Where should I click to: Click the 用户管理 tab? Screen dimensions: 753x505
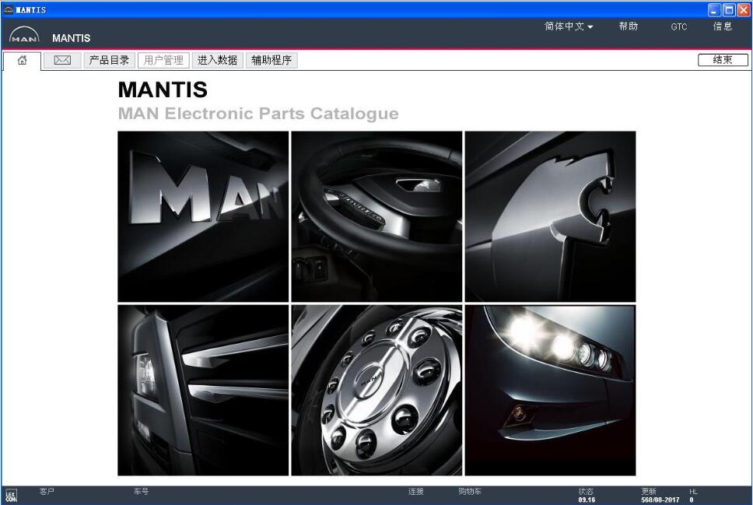tap(163, 59)
